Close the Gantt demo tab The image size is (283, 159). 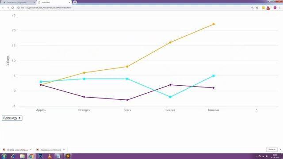pos(34,3)
